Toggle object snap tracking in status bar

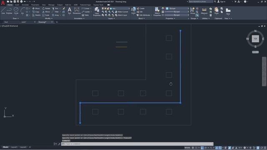[x=217, y=148]
